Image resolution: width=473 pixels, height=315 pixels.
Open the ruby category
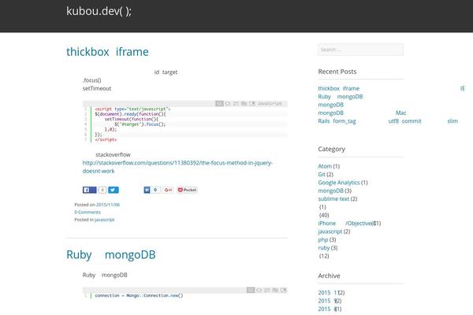(324, 247)
